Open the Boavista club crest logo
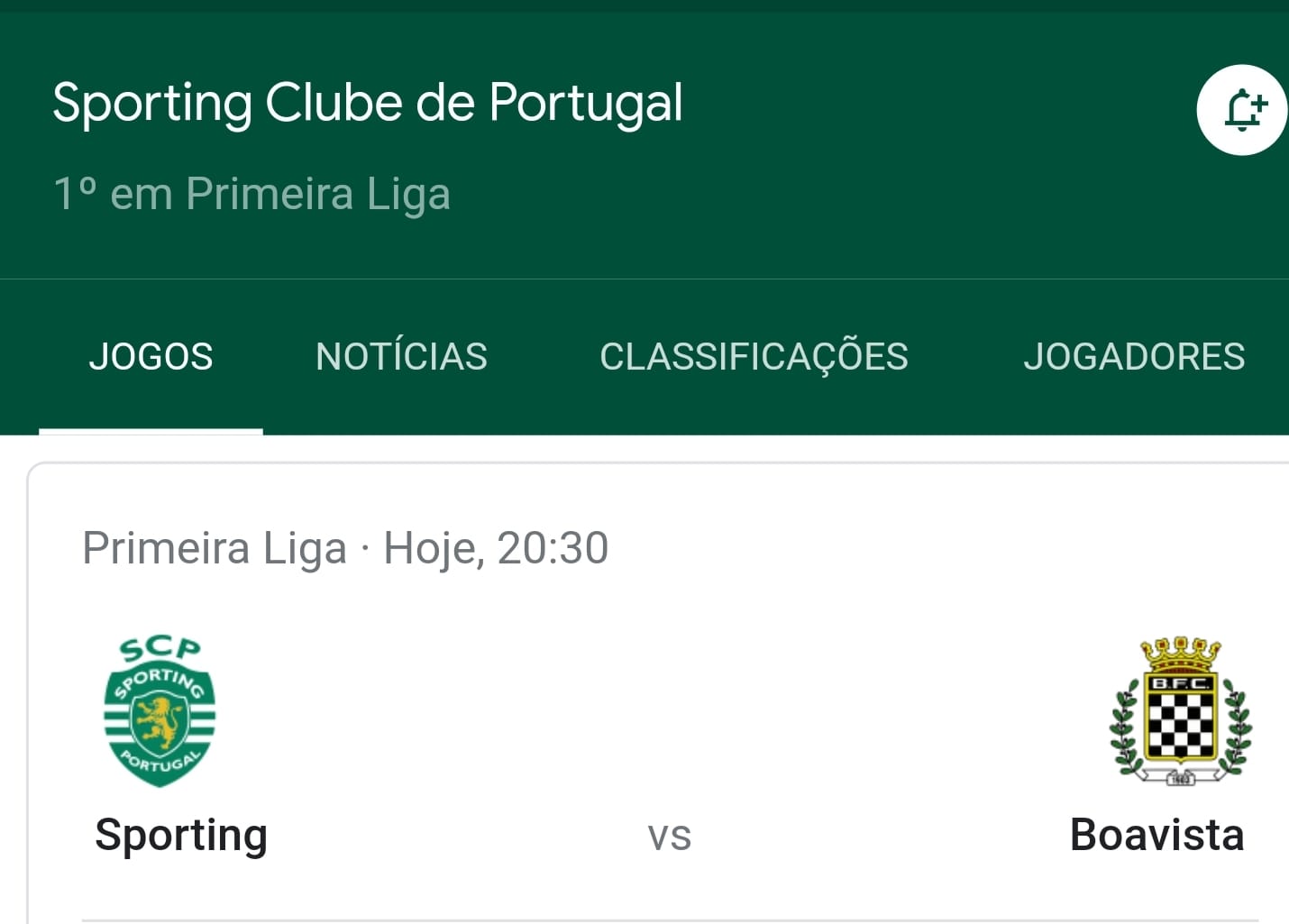The height and width of the screenshot is (924, 1289). click(x=1180, y=711)
